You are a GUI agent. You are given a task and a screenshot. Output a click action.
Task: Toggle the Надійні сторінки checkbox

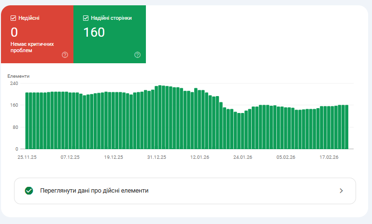[x=86, y=18]
